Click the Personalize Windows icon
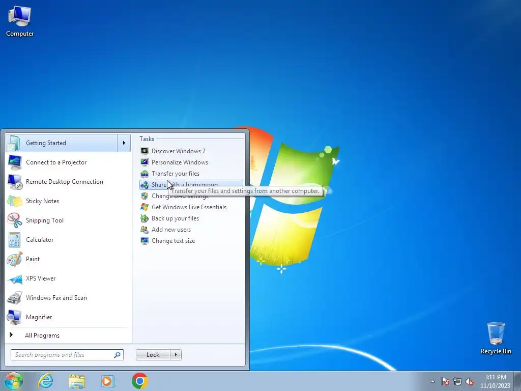 [144, 162]
